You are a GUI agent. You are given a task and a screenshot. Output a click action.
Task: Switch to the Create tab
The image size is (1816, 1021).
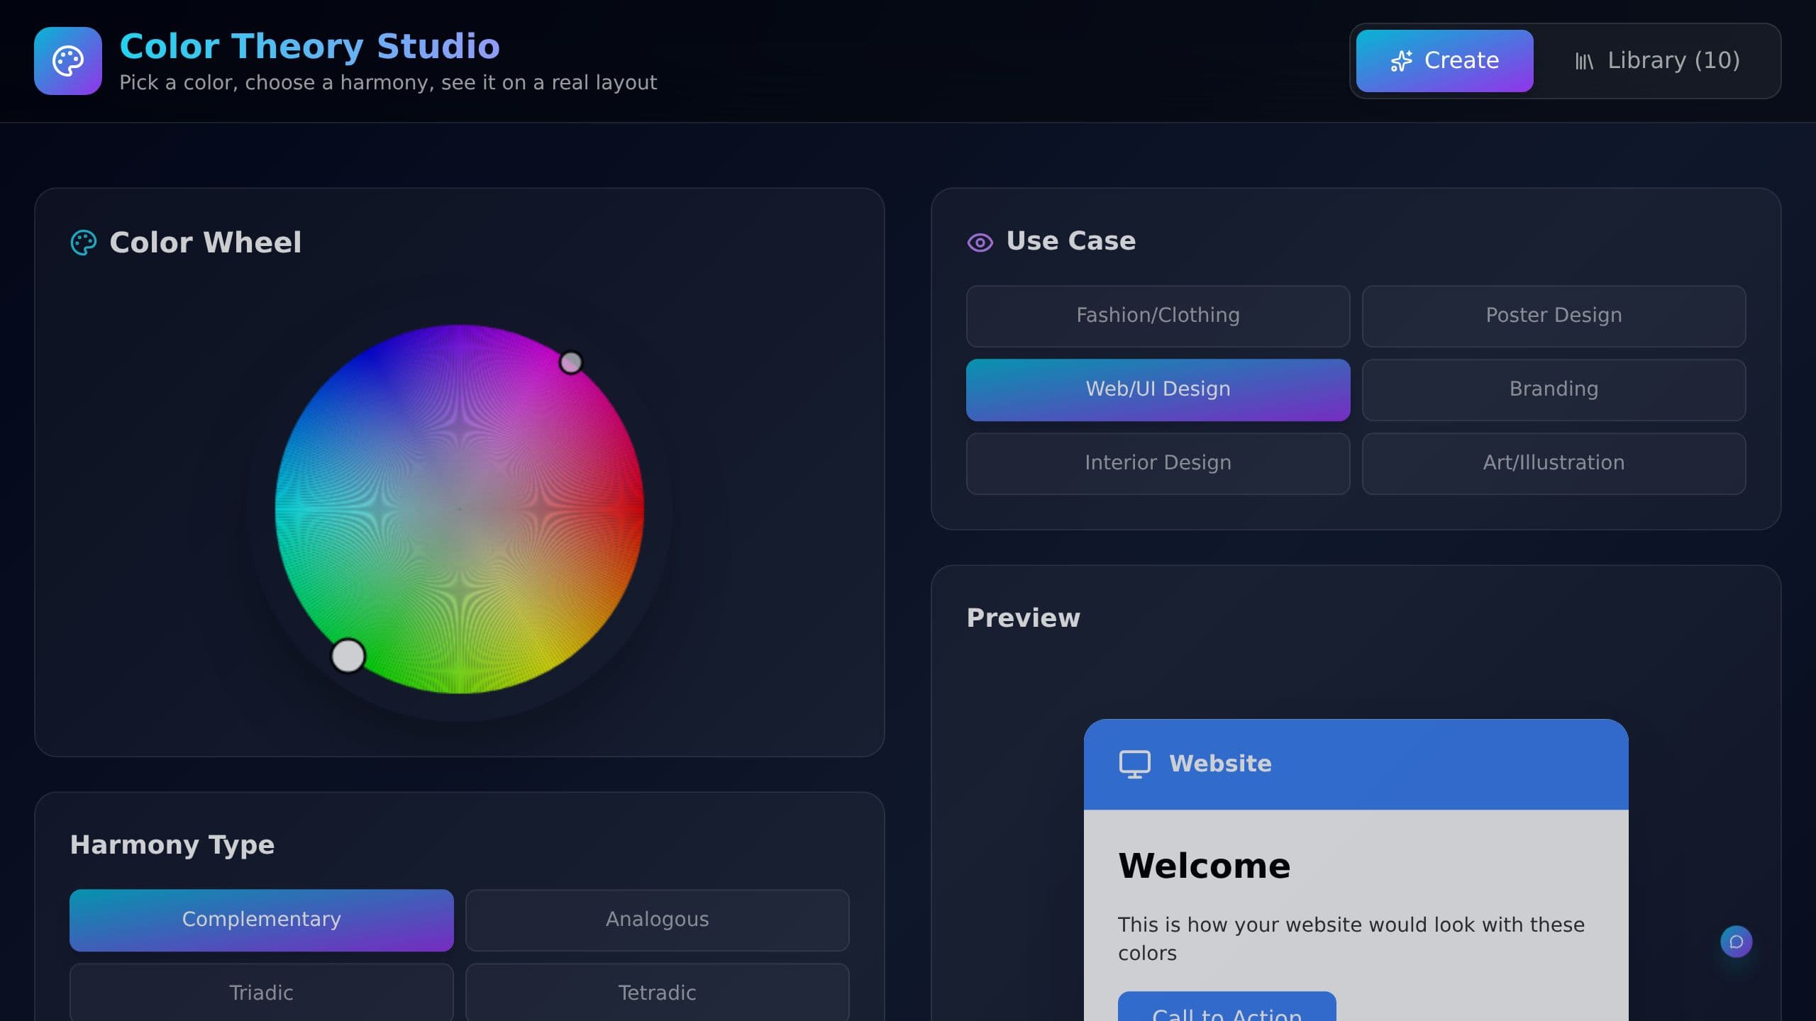tap(1444, 61)
